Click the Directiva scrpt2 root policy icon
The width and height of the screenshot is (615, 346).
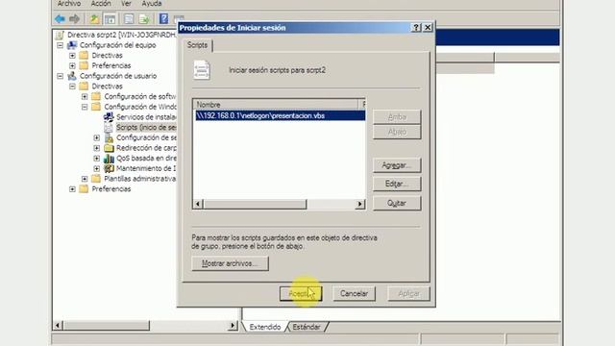(x=60, y=36)
